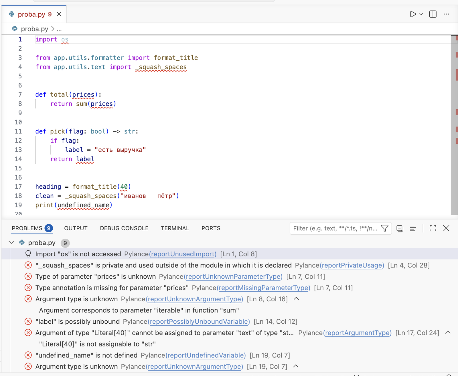This screenshot has height=376, width=458.
Task: Click the error icon beside "label" is possibly unbound
Action: (x=28, y=321)
